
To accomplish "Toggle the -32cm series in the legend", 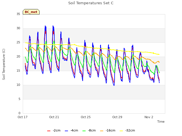I will pos(127,131).
